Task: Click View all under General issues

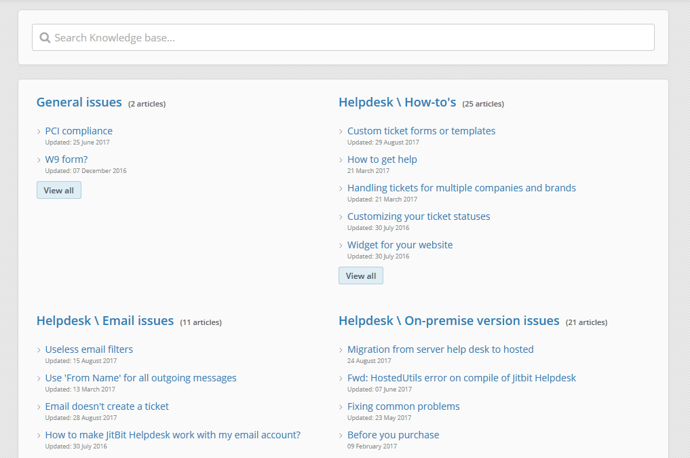Action: point(58,190)
